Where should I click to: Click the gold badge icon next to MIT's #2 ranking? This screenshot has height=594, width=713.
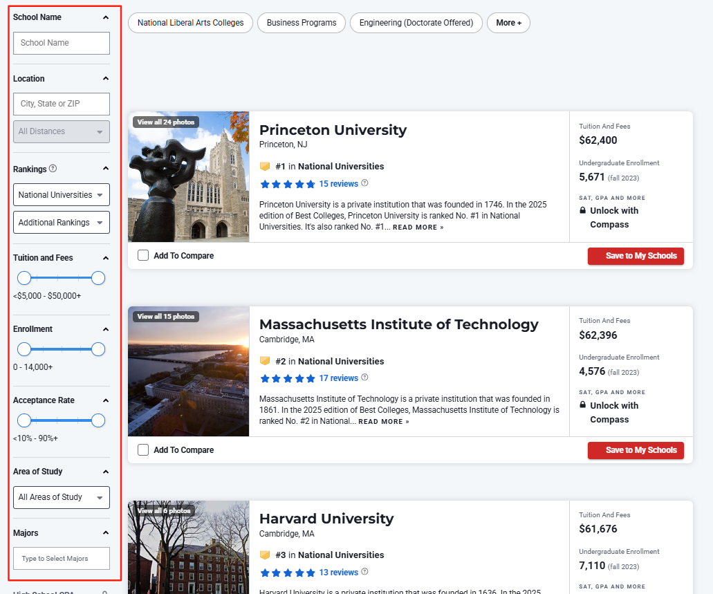[265, 361]
